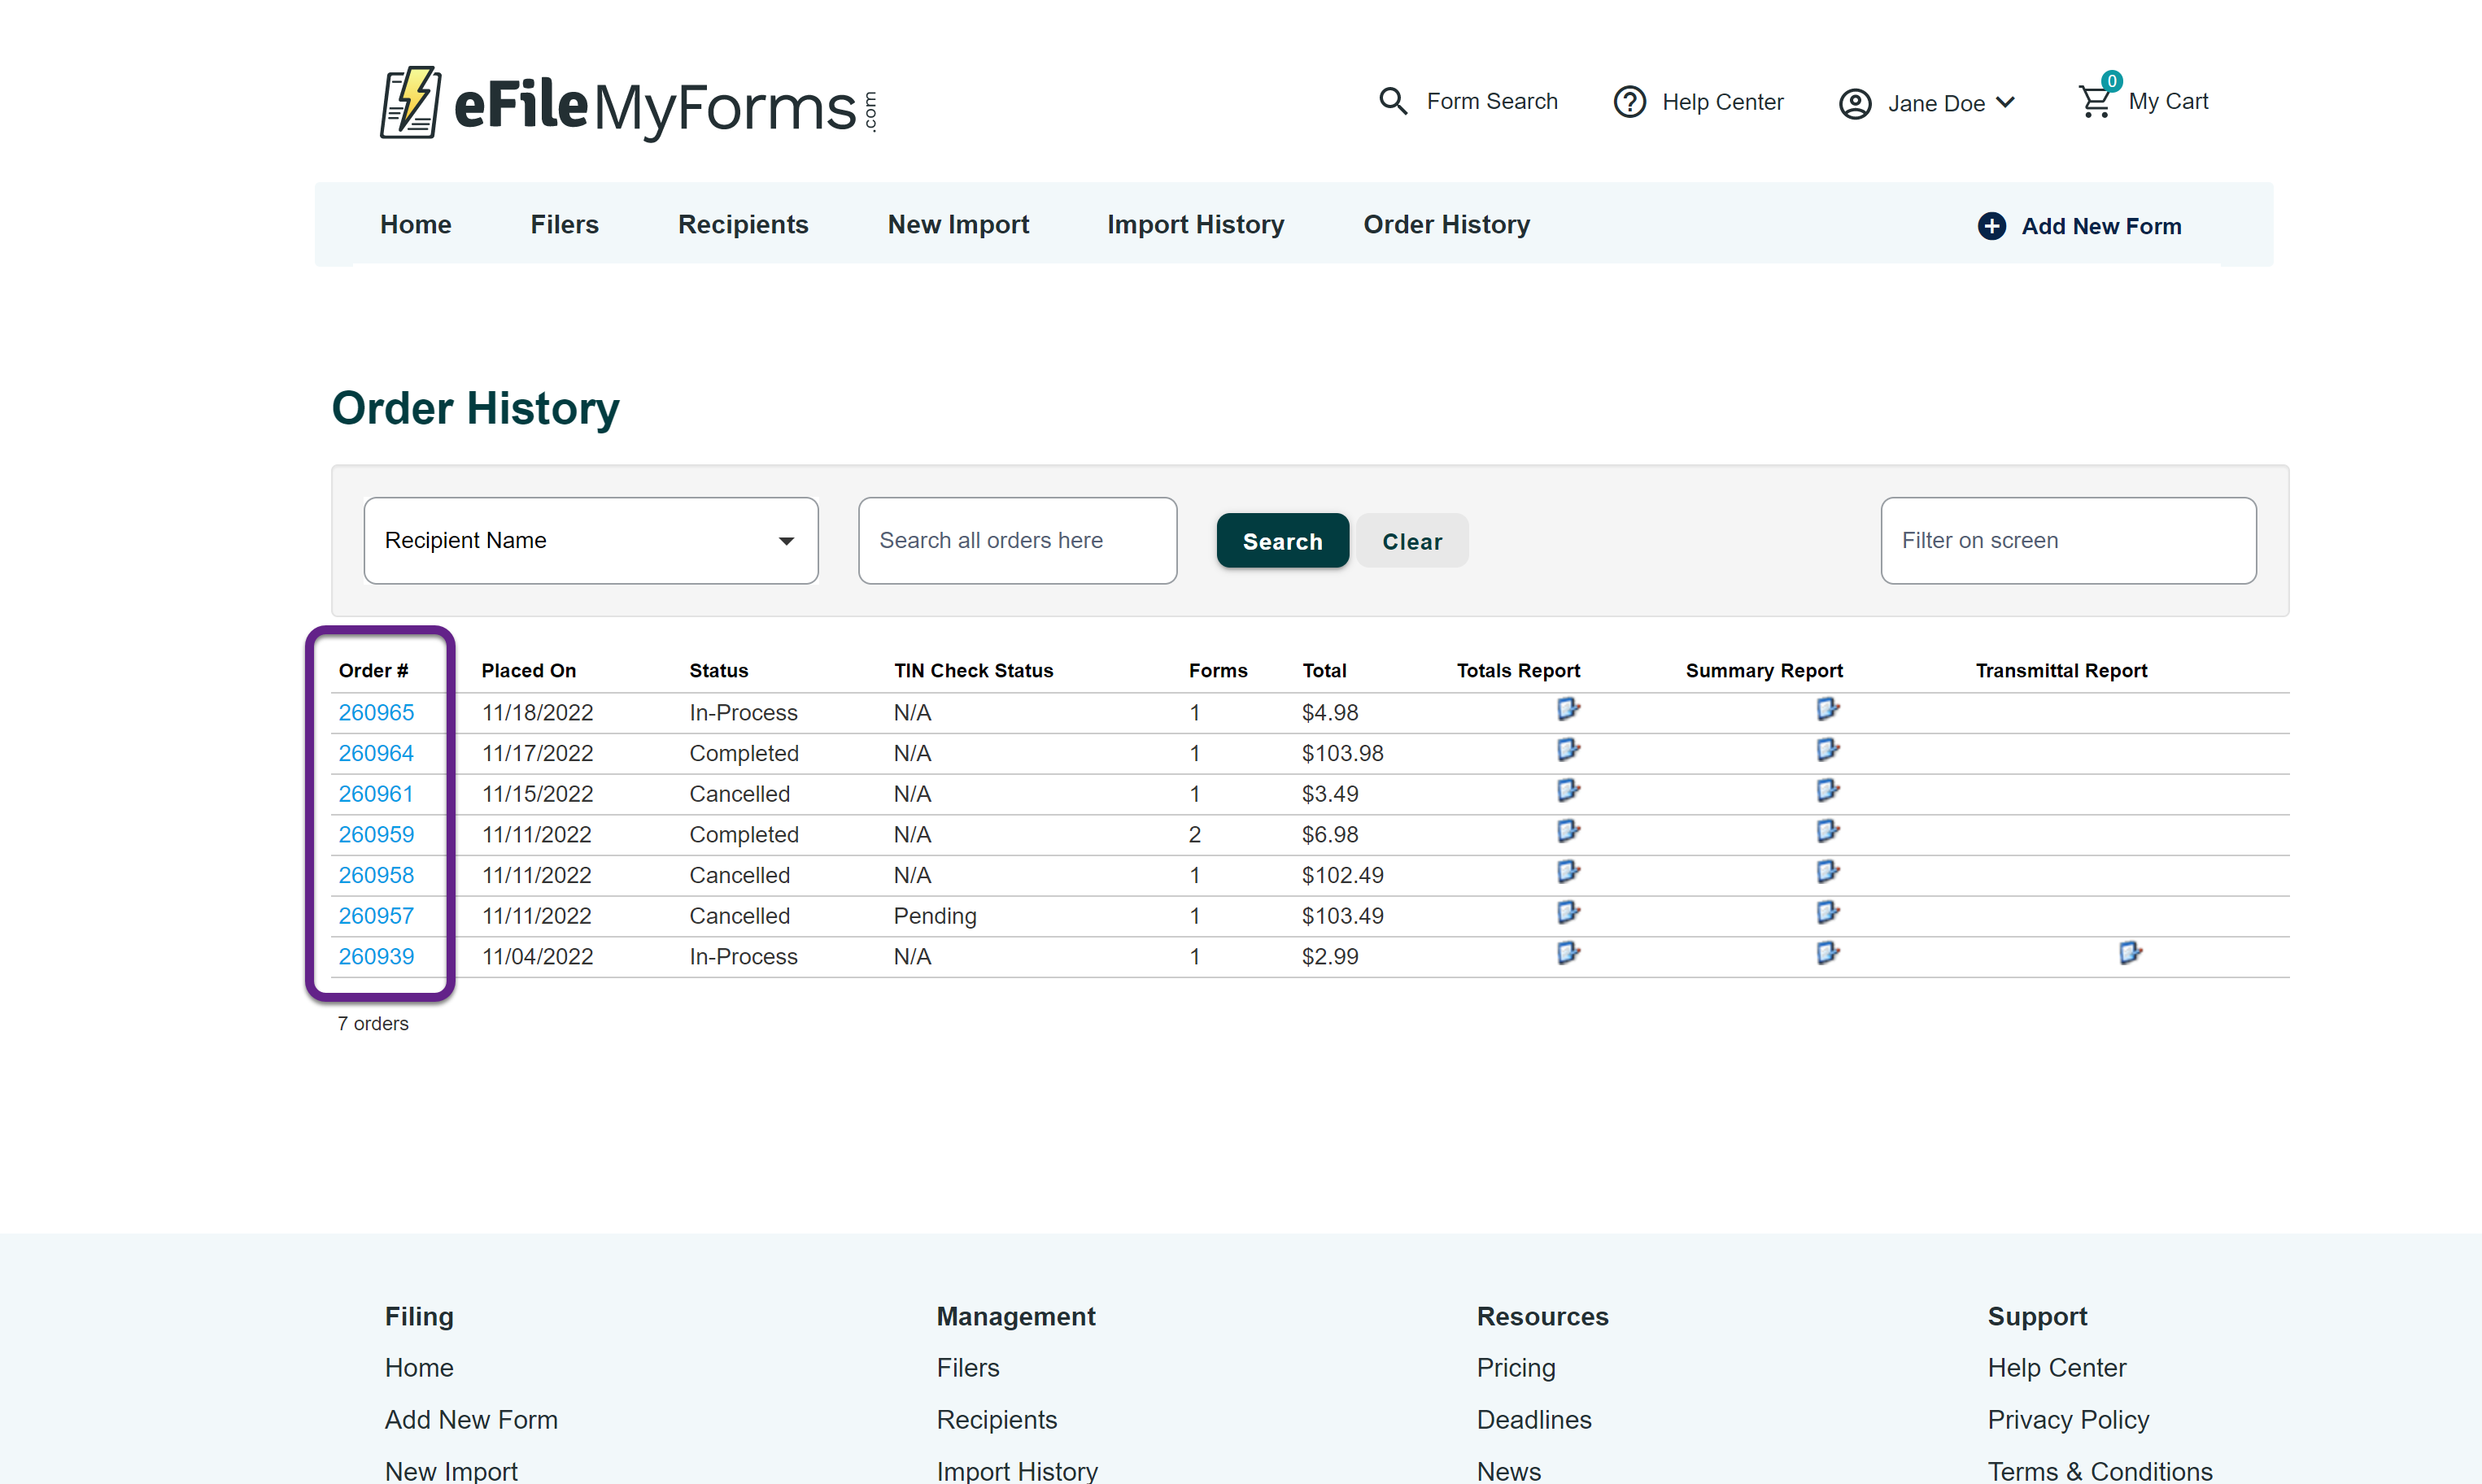Click the Filter on screen field

(2067, 541)
